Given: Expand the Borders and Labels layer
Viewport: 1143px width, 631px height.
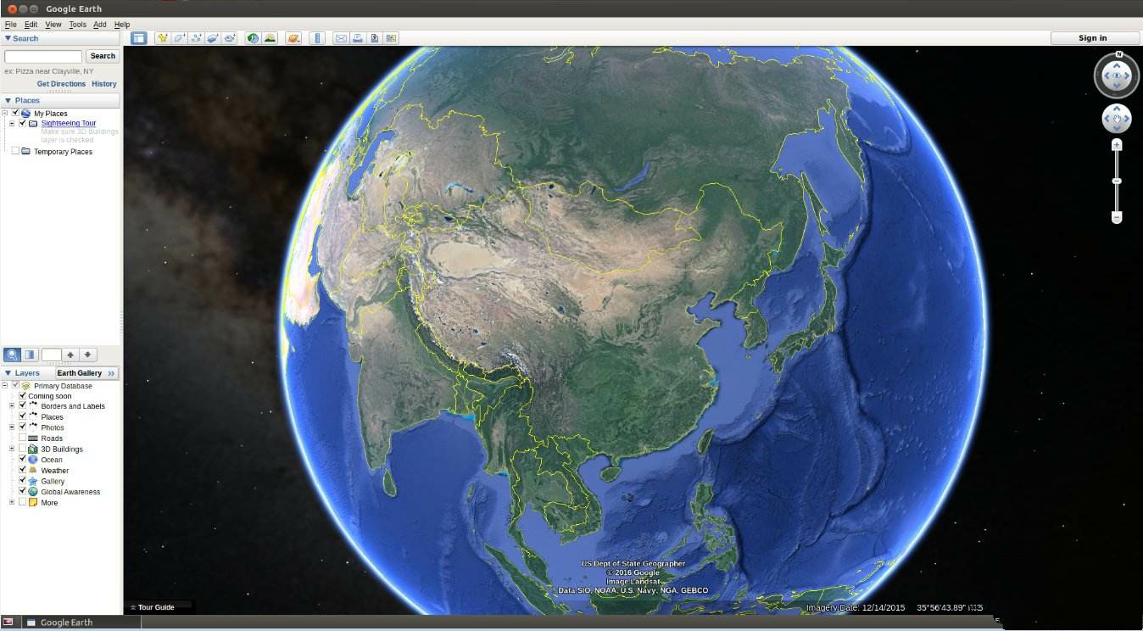Looking at the screenshot, I should (x=11, y=405).
